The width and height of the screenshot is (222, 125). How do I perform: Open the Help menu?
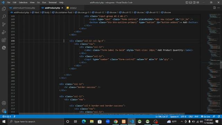click(x=61, y=2)
